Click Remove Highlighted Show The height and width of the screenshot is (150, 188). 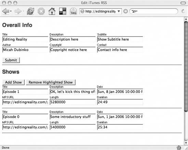(51, 82)
